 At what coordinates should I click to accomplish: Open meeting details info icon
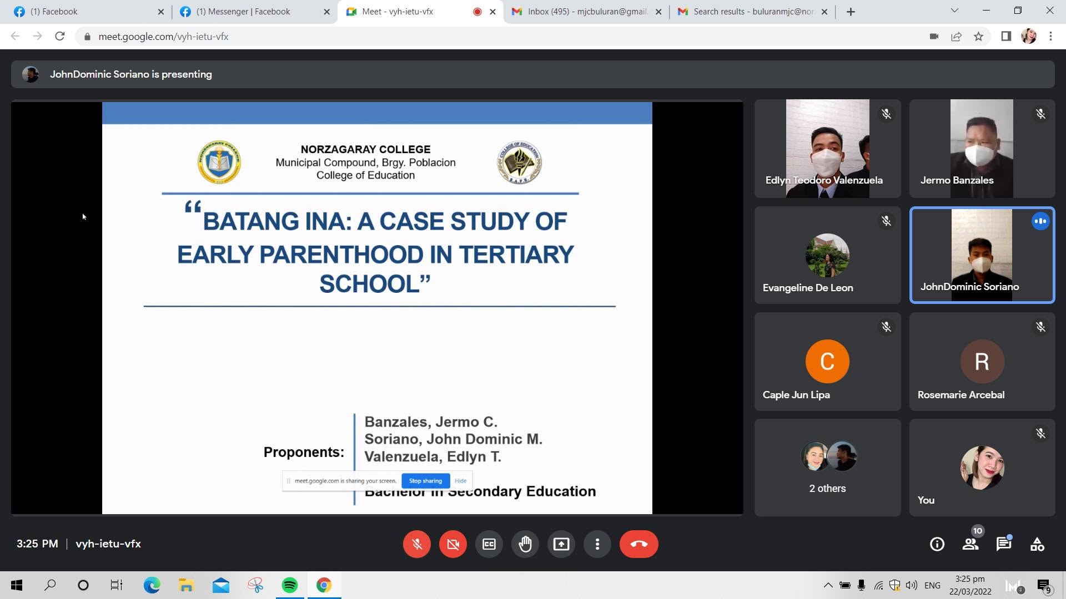pyautogui.click(x=937, y=544)
